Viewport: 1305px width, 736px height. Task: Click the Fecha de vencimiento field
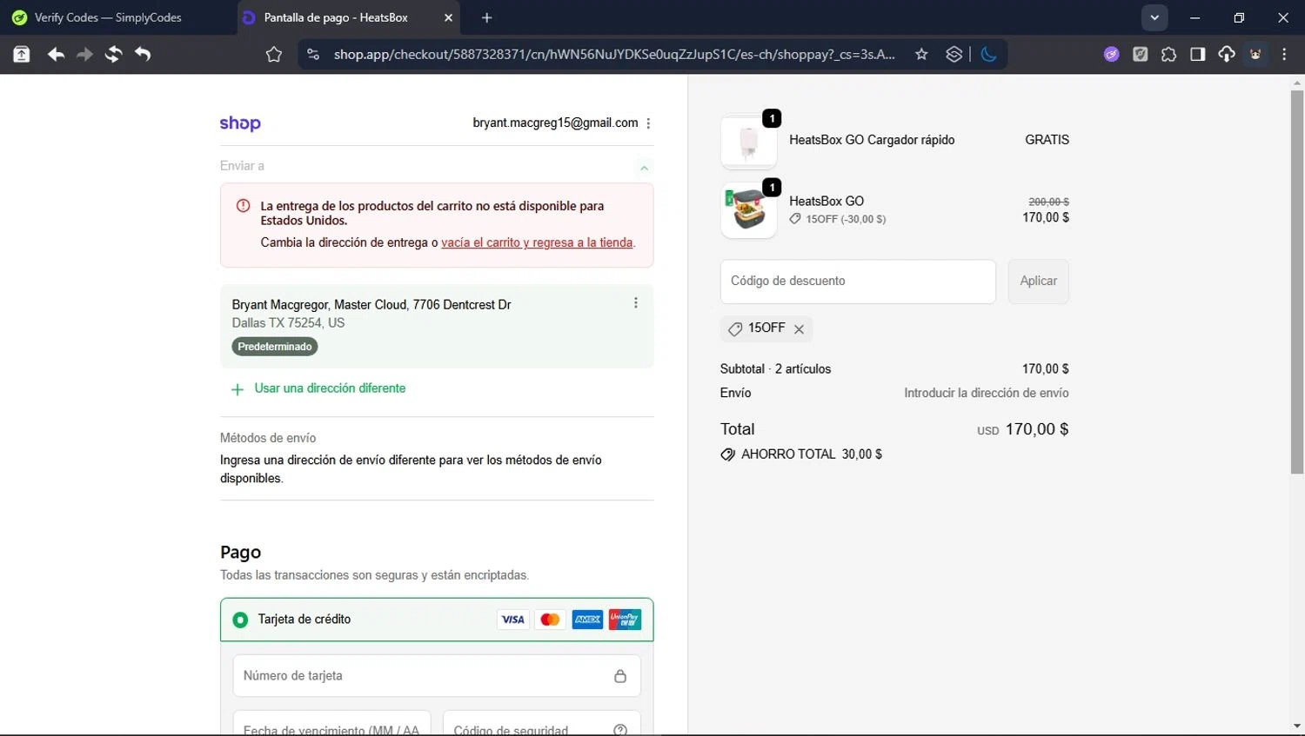pyautogui.click(x=331, y=724)
